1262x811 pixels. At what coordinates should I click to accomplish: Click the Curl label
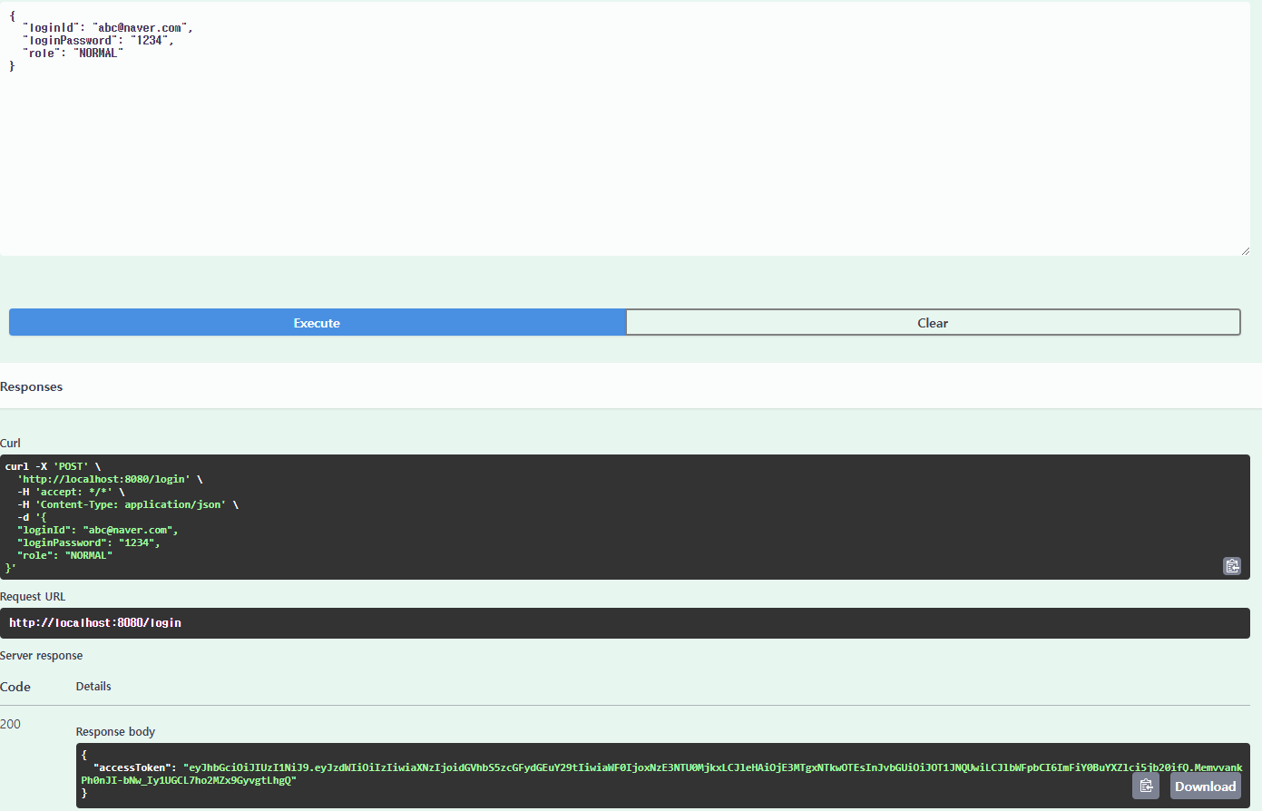(10, 443)
